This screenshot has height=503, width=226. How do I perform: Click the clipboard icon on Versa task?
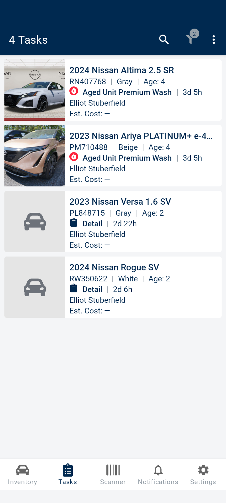[x=74, y=223]
